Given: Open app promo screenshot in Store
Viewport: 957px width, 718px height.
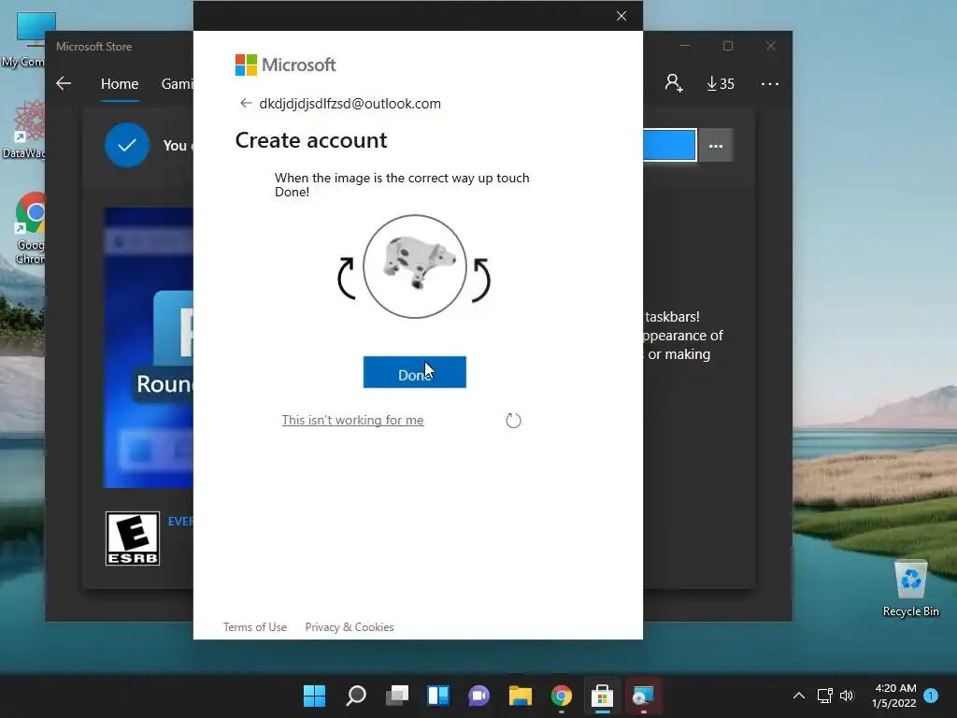Looking at the screenshot, I should 149,348.
